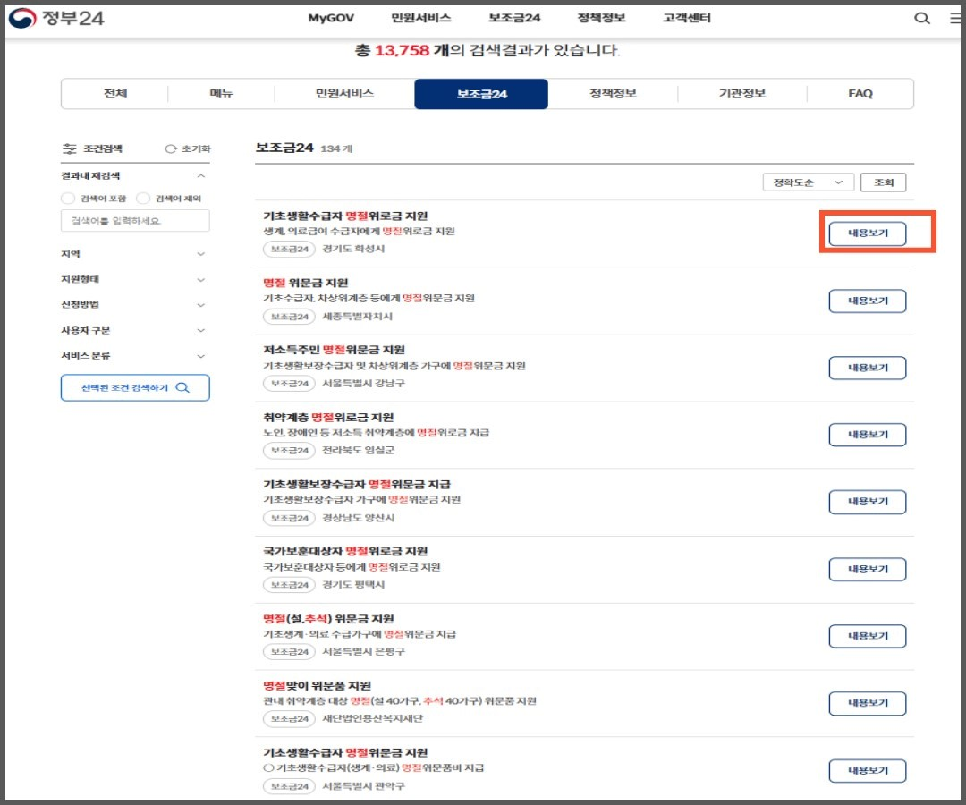Open the search magnifier icon in header
This screenshot has height=805, width=966.
[x=921, y=19]
